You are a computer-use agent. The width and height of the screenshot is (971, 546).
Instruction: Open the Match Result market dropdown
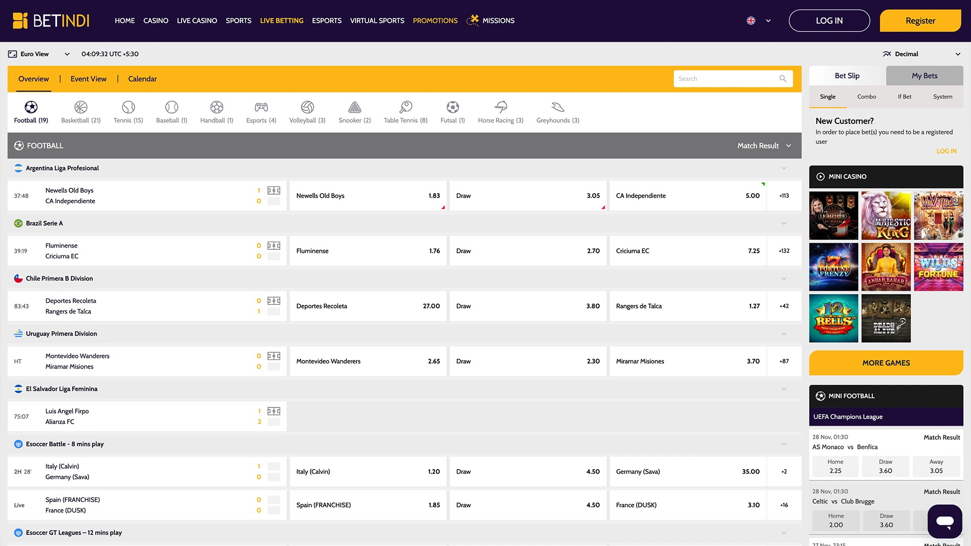click(x=764, y=146)
